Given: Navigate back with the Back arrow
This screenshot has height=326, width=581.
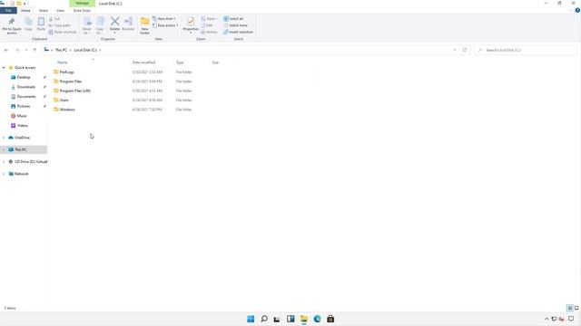Looking at the screenshot, I should pyautogui.click(x=6, y=50).
